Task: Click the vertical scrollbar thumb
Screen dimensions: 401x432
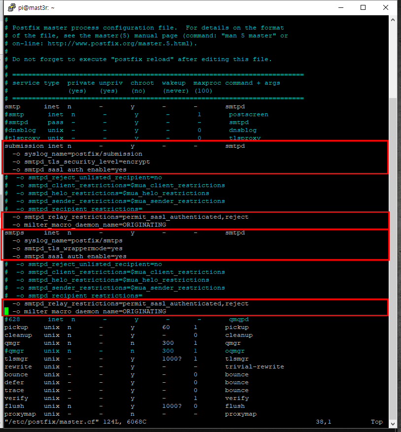Action: (x=393, y=258)
